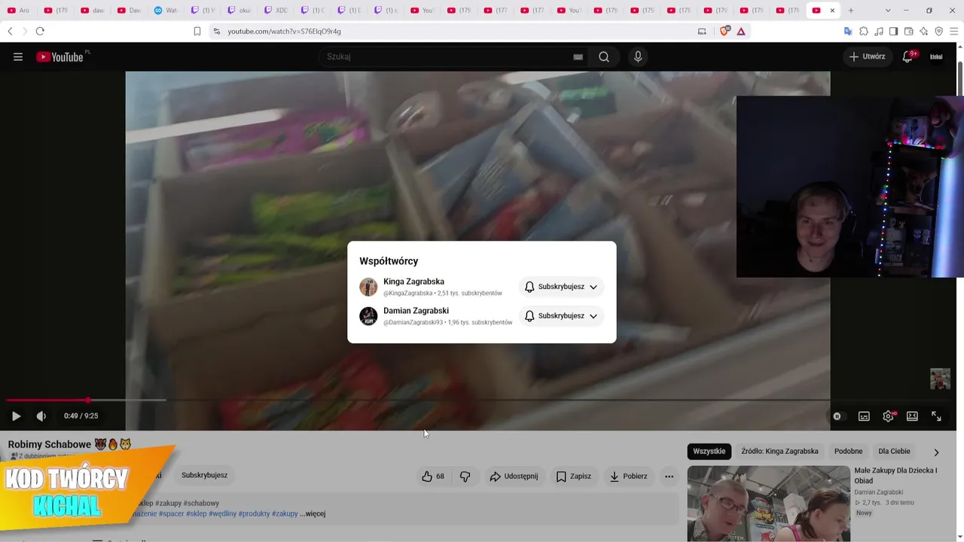Open the browser extensions puzzle icon

(x=864, y=31)
